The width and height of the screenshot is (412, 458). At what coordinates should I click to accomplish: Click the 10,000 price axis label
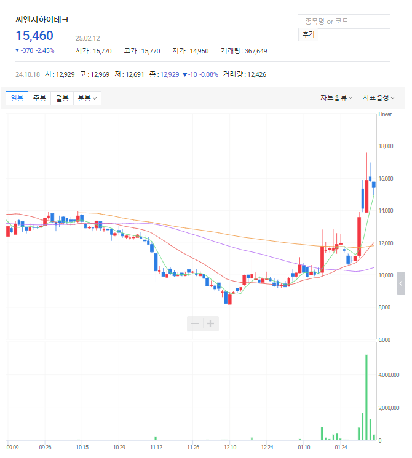(x=386, y=275)
